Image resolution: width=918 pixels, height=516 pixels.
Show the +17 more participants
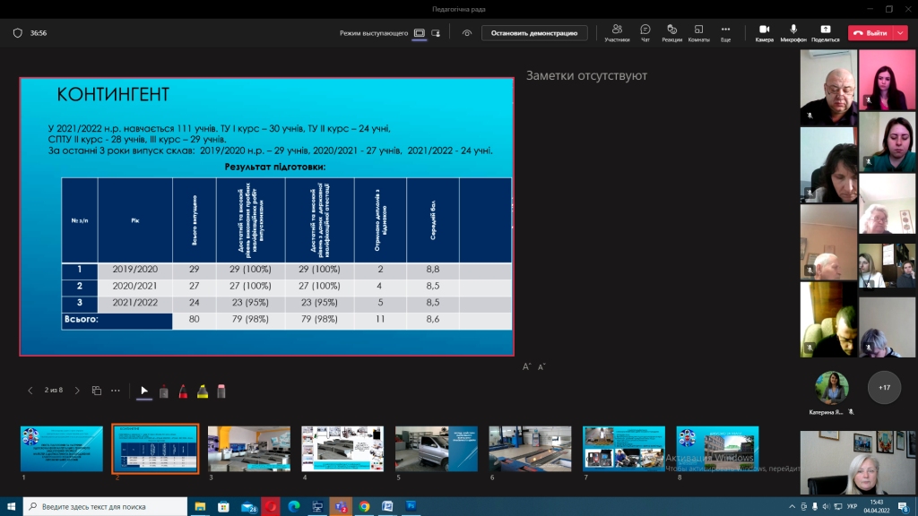(885, 387)
